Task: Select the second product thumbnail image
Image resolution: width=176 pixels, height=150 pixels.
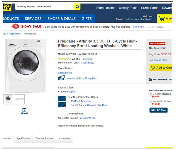Action: (20, 99)
